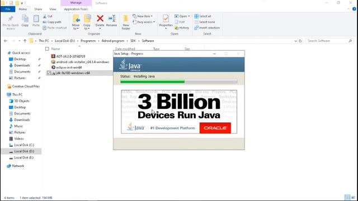Screen dimensions: 358x201
Task: Open Quick access in sidebar
Action: [21, 53]
